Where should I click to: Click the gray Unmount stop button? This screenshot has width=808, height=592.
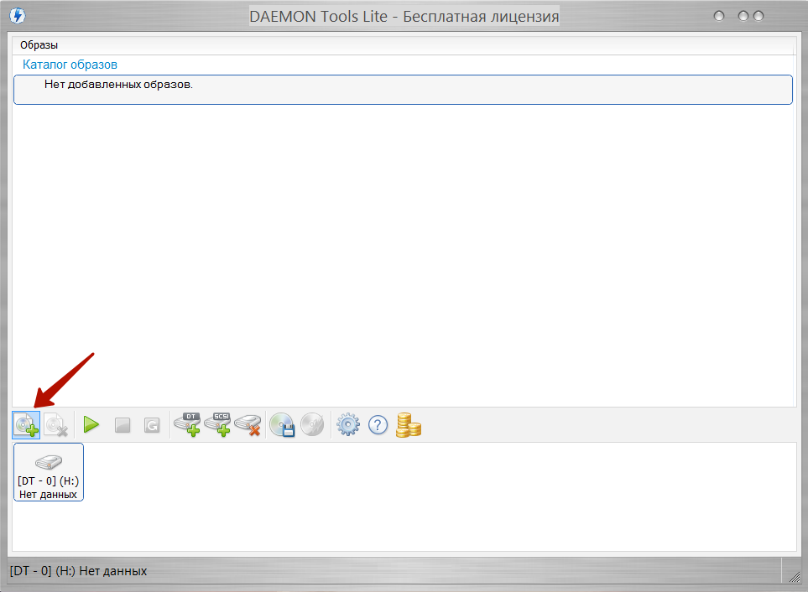(x=123, y=426)
